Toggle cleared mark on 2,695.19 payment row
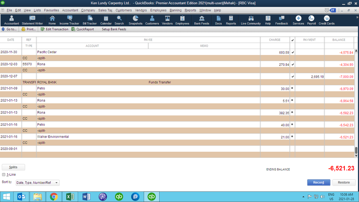Viewport: 359px width, 202px height. click(293, 77)
